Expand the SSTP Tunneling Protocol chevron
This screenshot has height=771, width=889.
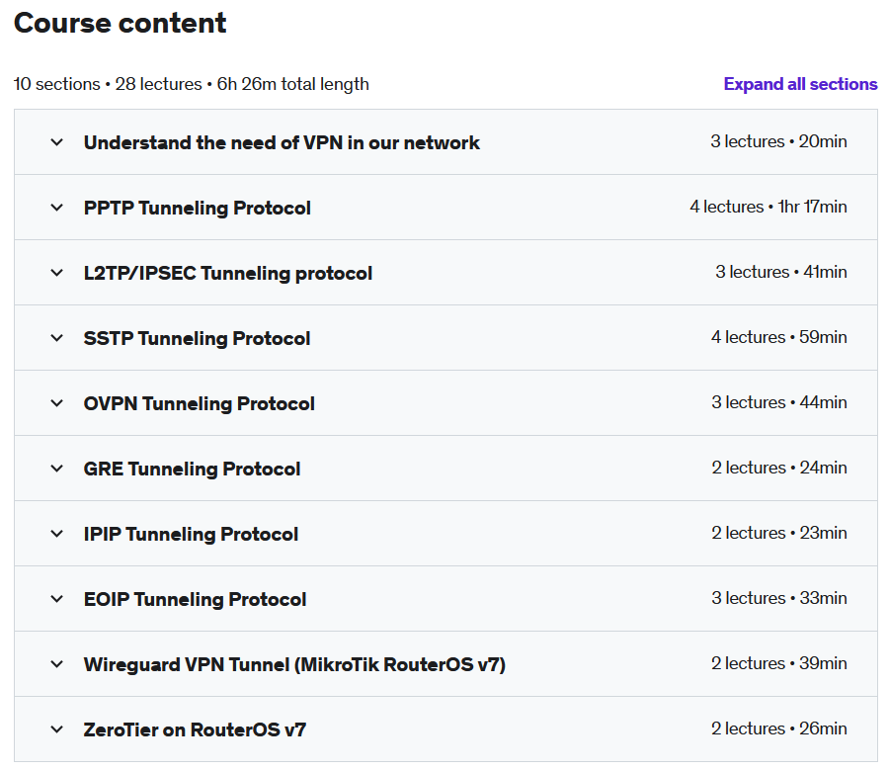56,338
